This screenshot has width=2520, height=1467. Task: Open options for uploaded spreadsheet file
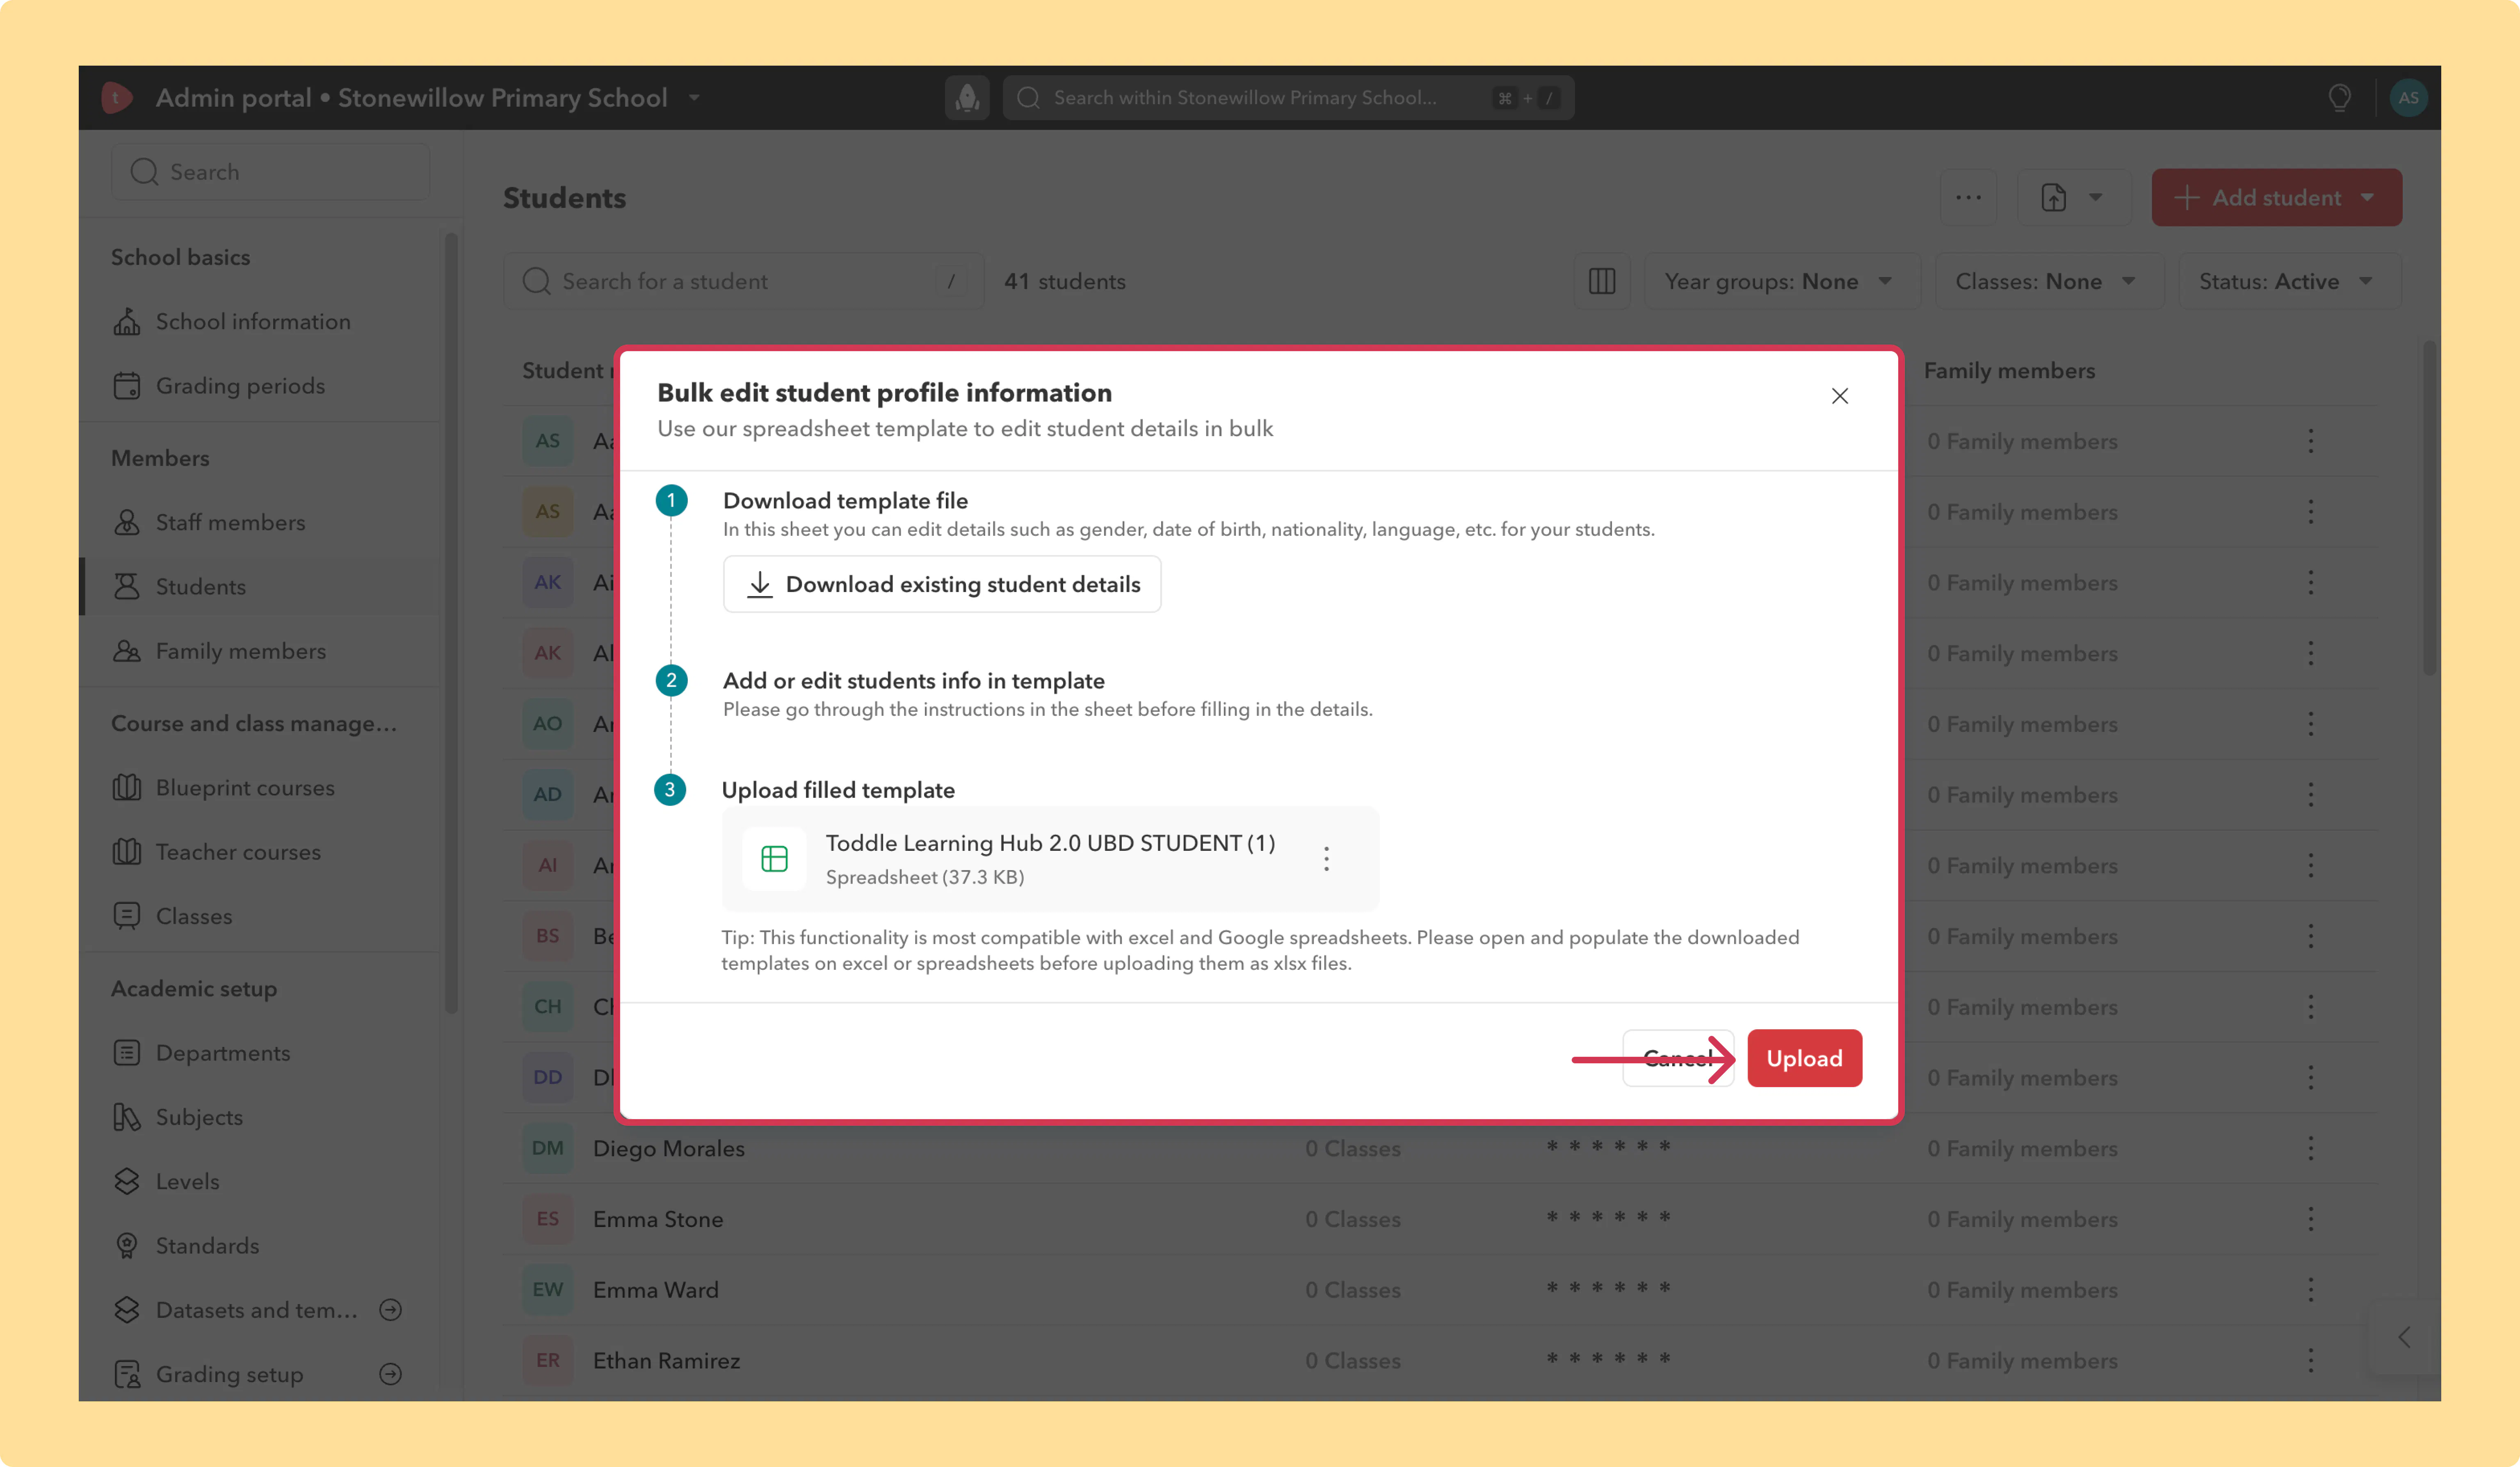click(x=1326, y=859)
